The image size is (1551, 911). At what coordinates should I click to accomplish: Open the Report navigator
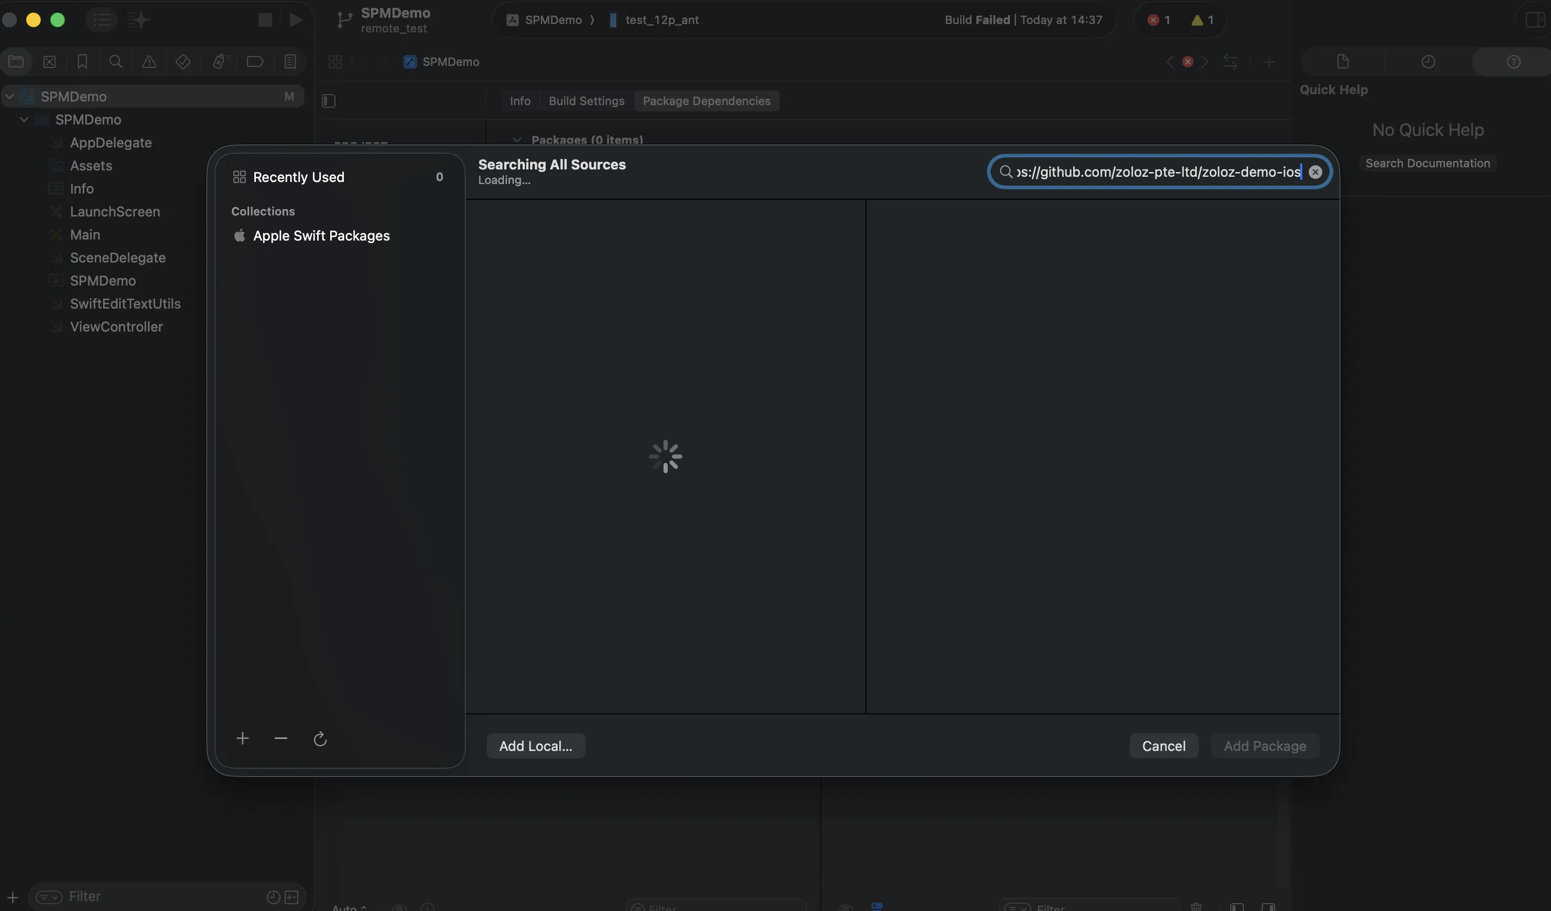tap(290, 62)
